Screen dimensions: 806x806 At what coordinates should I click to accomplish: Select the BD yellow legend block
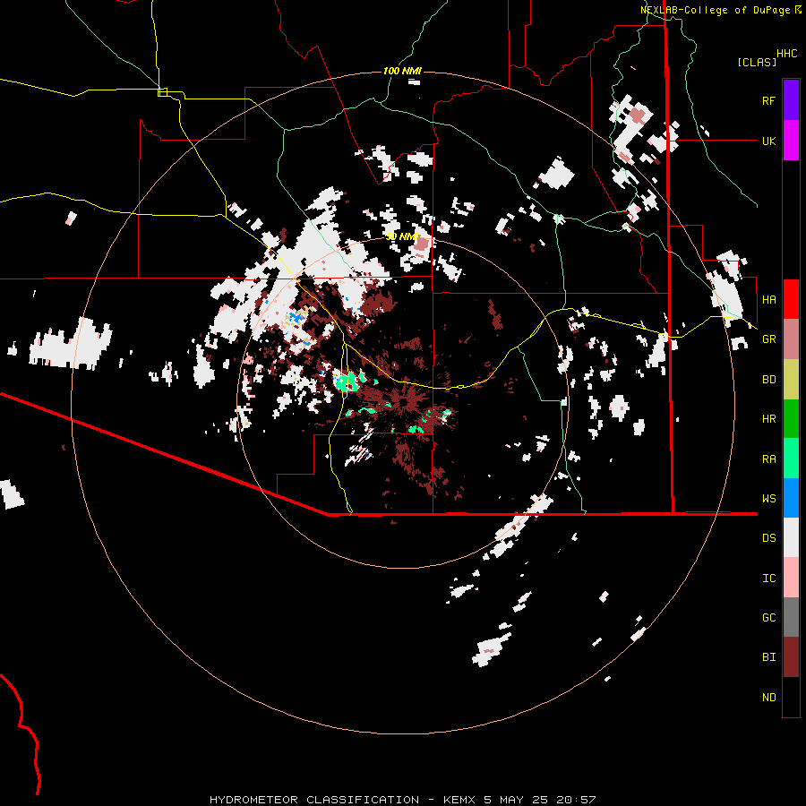791,379
